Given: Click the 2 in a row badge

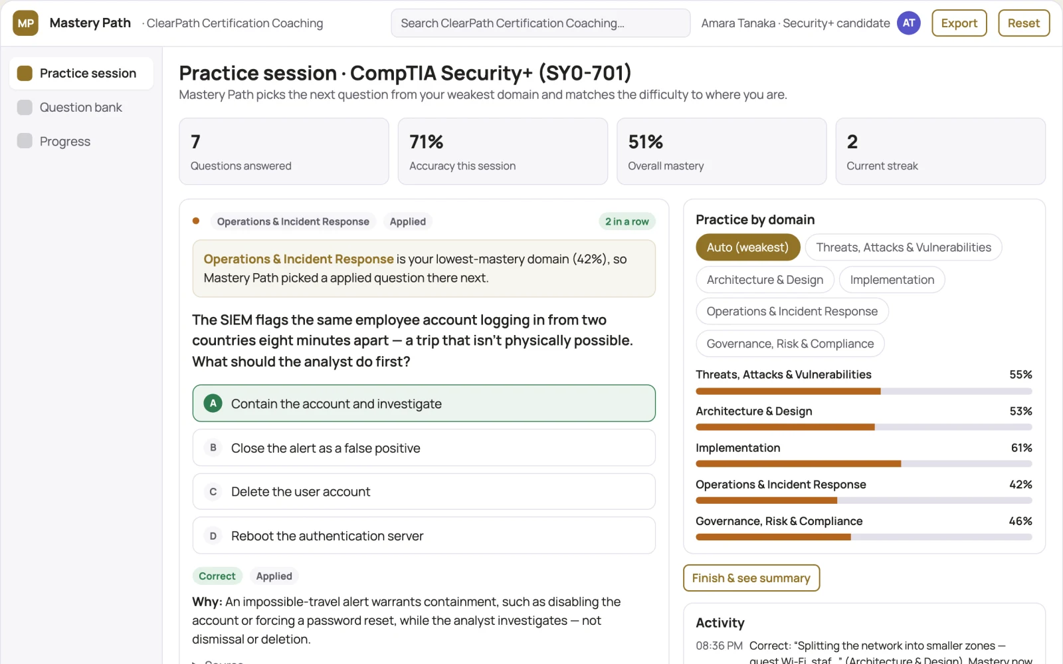Looking at the screenshot, I should (627, 221).
